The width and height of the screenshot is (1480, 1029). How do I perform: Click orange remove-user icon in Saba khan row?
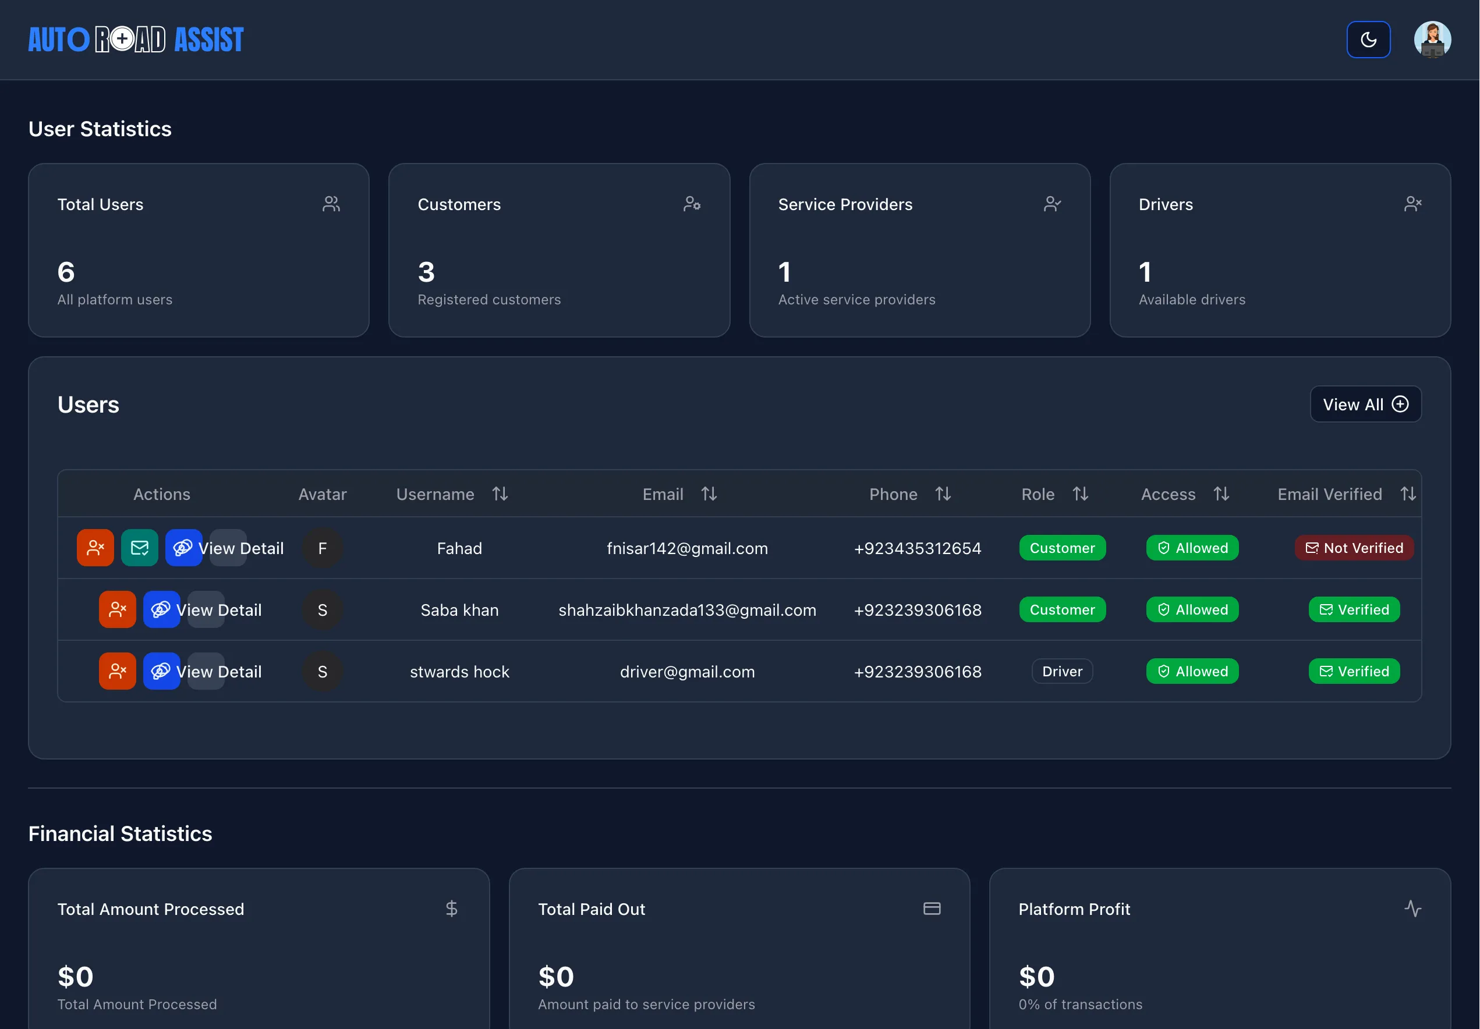(x=118, y=609)
